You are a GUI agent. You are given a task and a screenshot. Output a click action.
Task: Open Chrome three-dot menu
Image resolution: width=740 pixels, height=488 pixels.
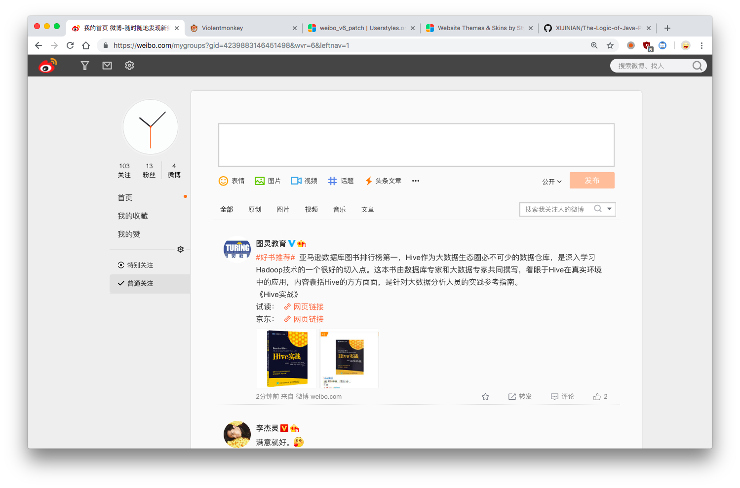(701, 45)
